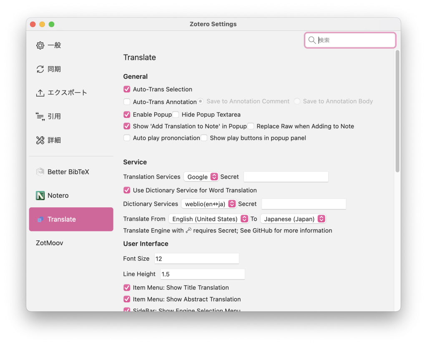Uncheck Auto-Trans Selection checkbox
This screenshot has height=346, width=427.
pos(127,89)
